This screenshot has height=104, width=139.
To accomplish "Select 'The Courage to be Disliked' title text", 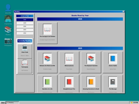I will (x=47, y=36).
